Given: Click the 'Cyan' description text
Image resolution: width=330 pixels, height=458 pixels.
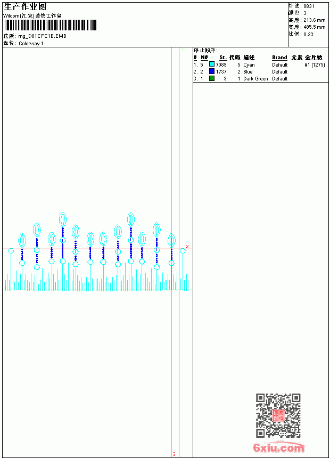Looking at the screenshot, I should click(x=249, y=65).
